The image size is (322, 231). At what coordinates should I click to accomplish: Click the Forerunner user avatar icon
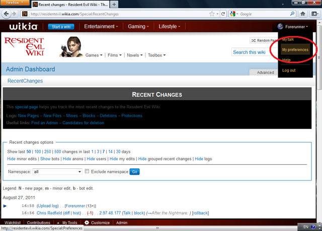[280, 27]
